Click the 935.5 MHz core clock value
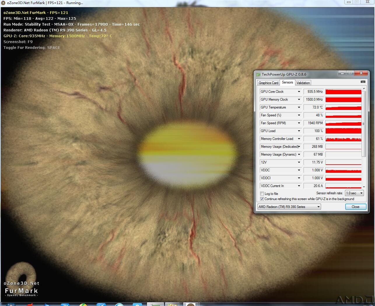 [x=314, y=92]
